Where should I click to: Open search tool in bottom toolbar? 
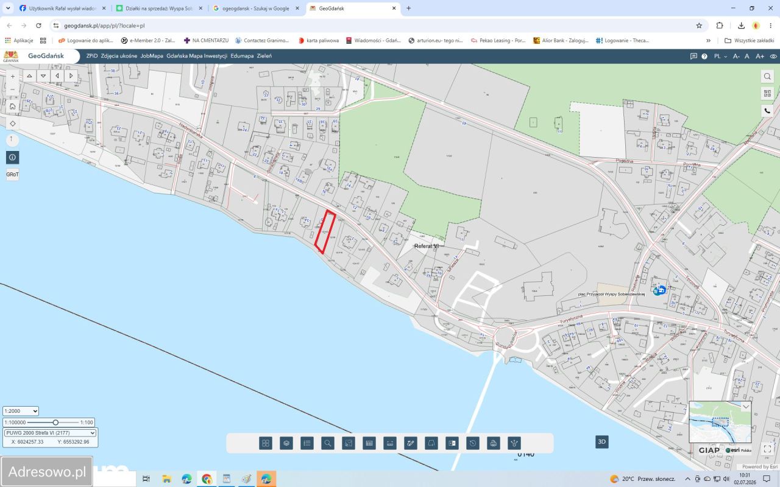[x=328, y=443]
